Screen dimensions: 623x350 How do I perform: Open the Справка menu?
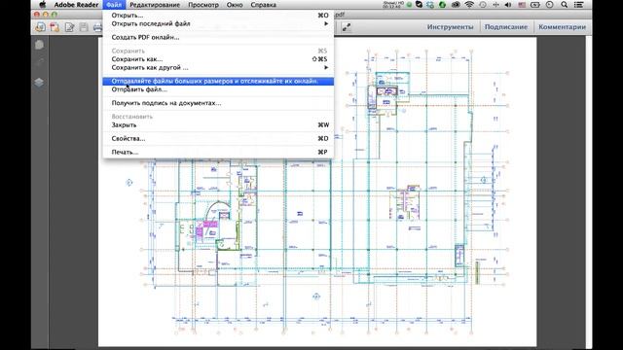tap(264, 5)
